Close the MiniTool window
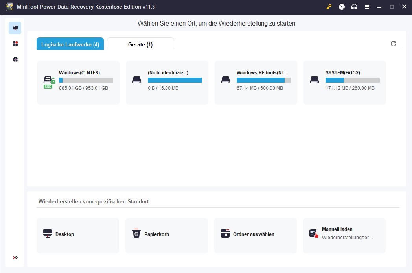Screen dimensions: 412x273 coord(405,7)
